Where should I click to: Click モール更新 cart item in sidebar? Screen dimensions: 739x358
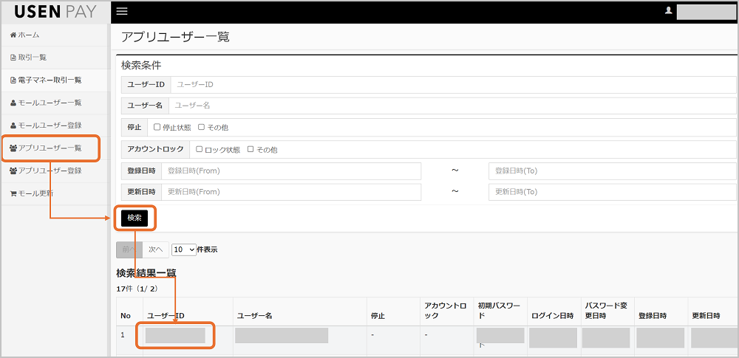[35, 193]
